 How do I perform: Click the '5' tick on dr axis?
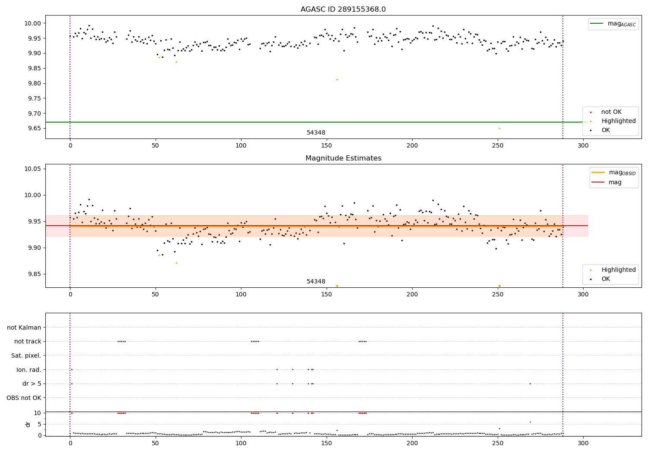point(40,424)
